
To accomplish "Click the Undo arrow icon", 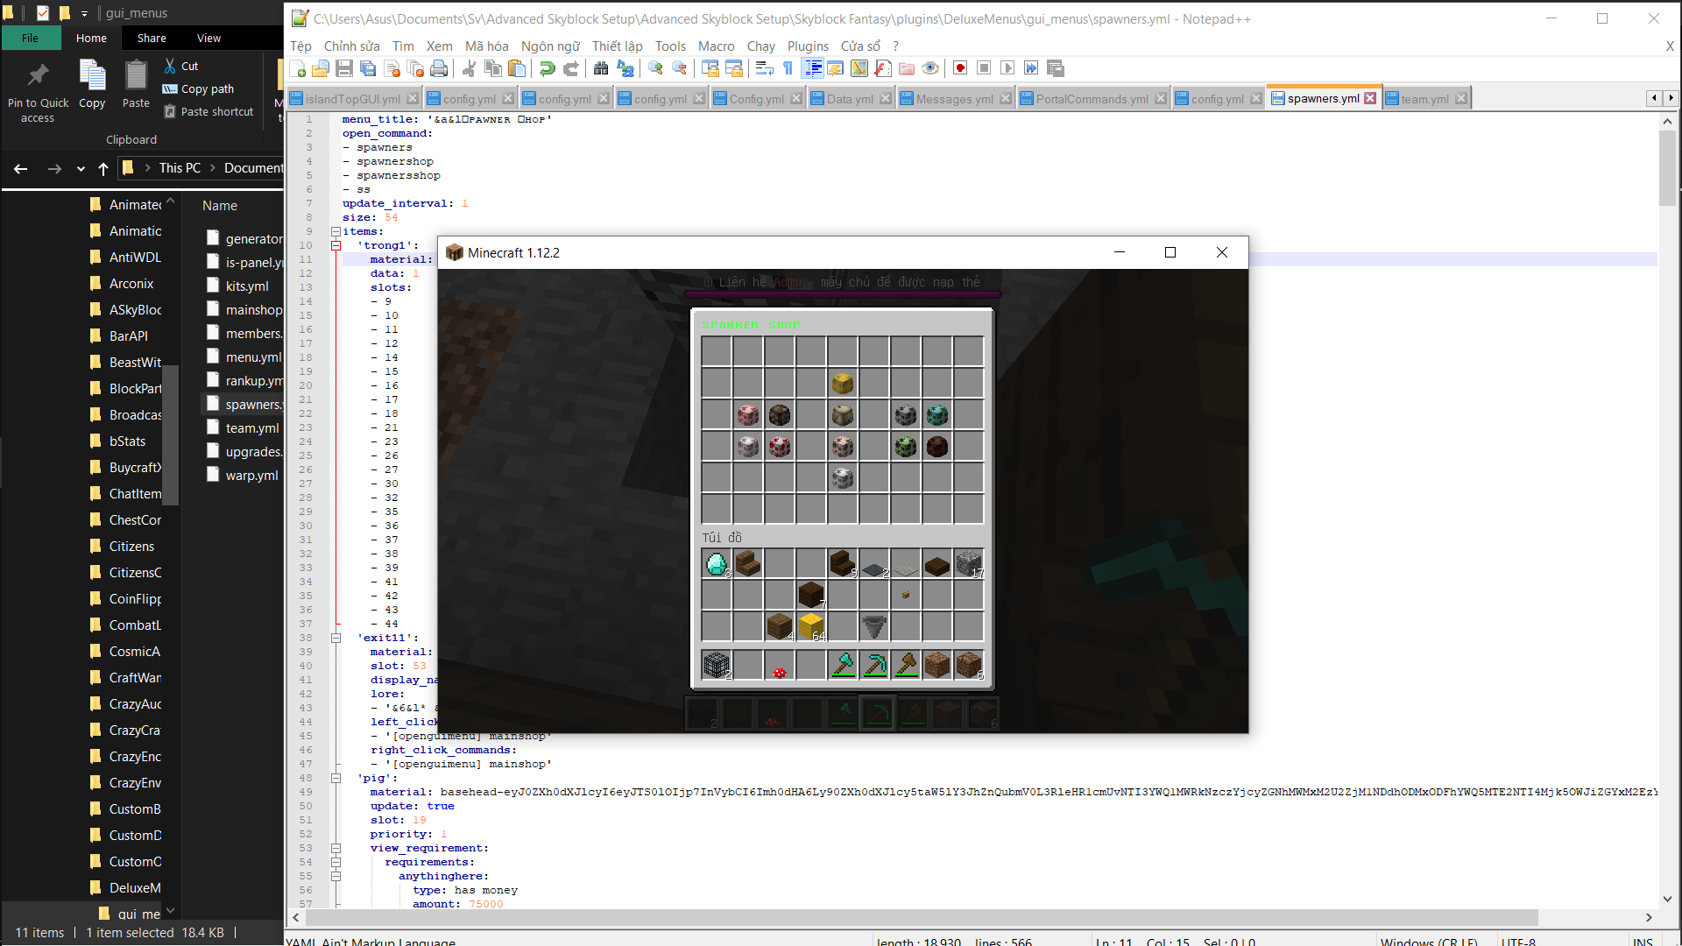I will pos(548,68).
